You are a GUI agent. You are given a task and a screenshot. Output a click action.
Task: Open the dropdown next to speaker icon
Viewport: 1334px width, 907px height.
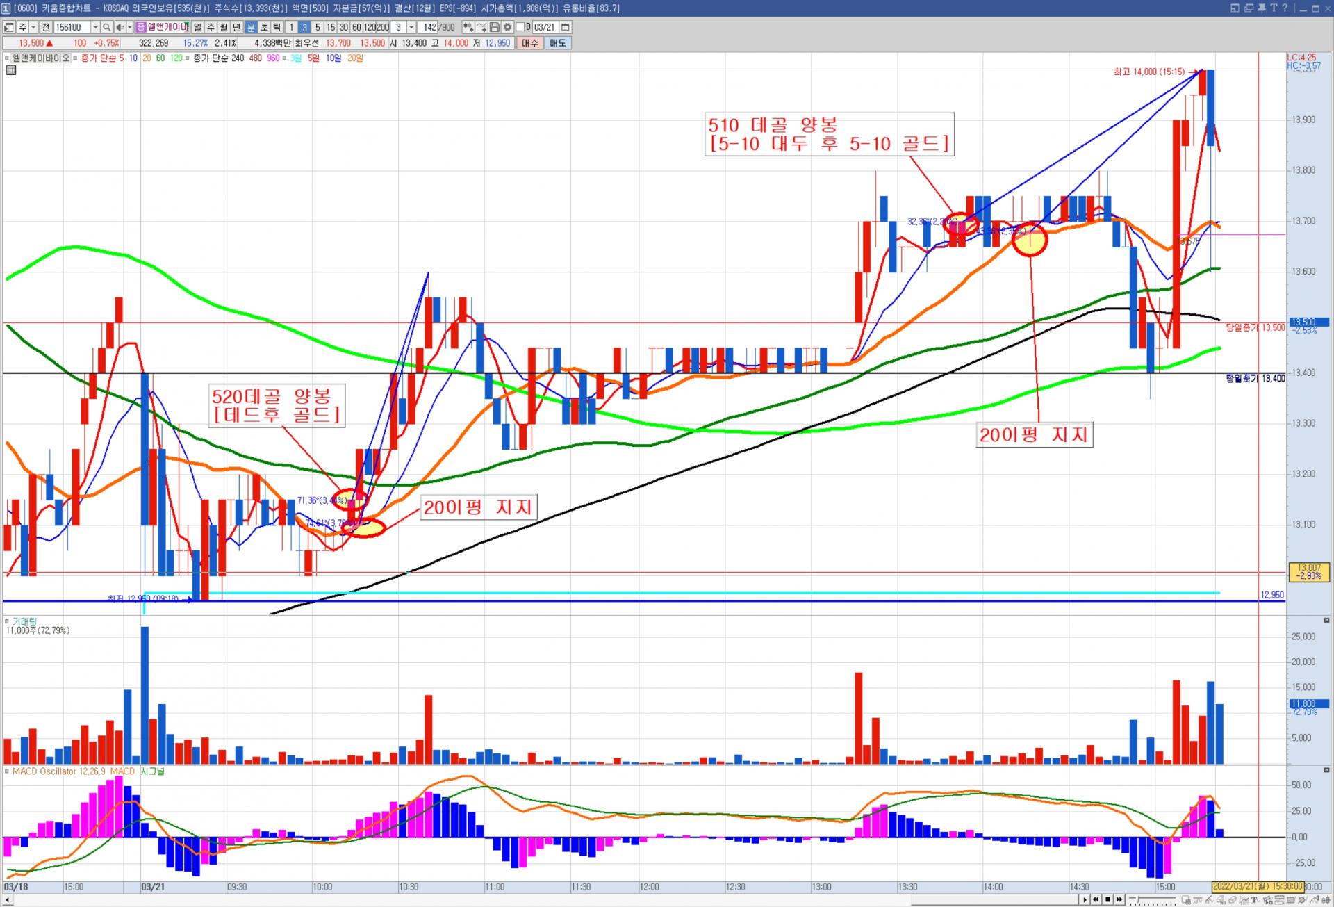129,27
